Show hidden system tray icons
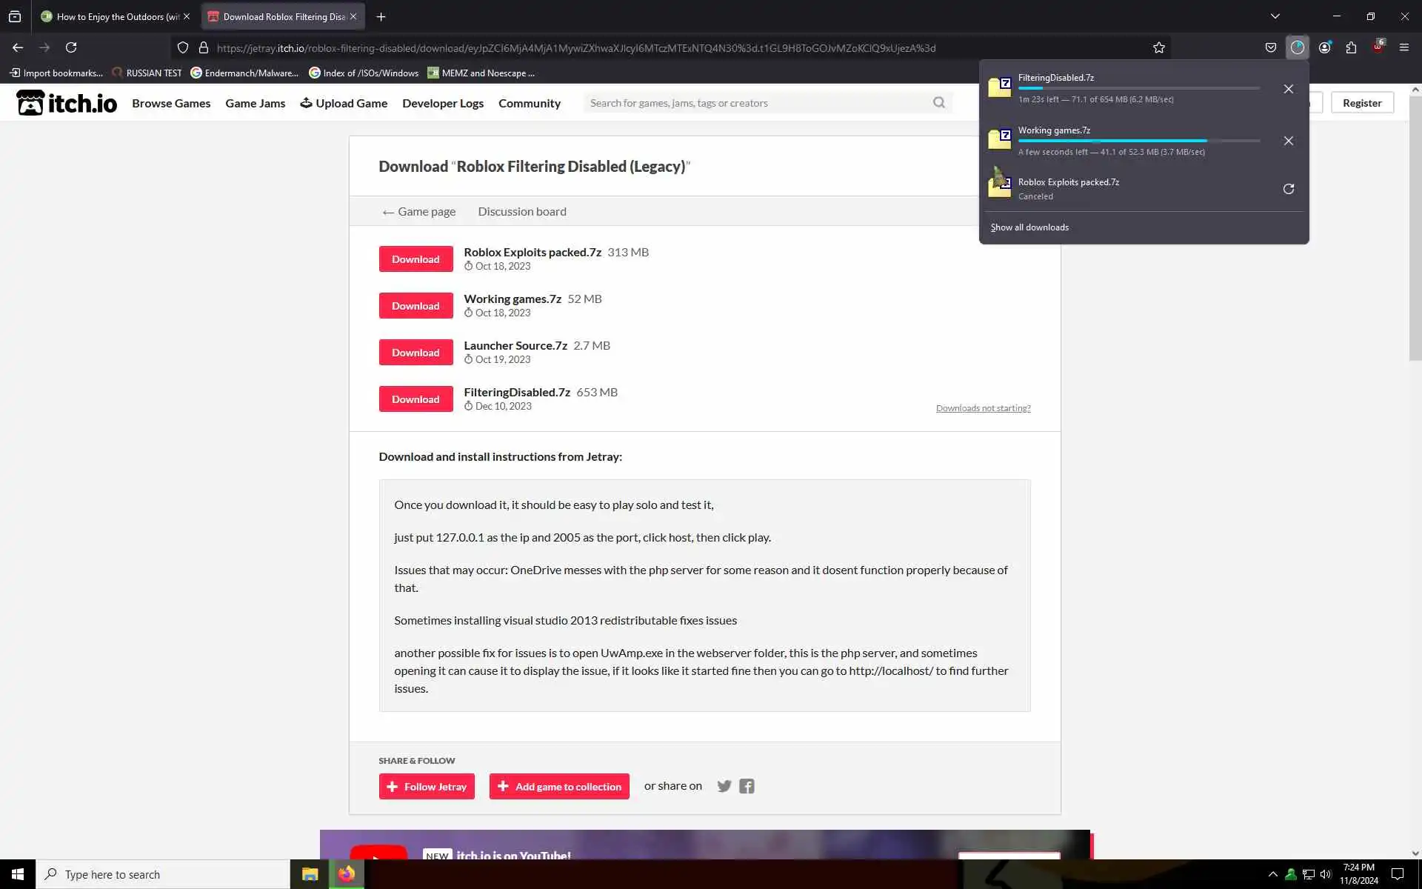 click(x=1272, y=874)
